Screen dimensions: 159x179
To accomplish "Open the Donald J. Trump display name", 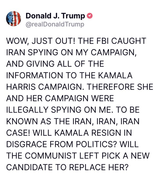I will click(x=55, y=16).
